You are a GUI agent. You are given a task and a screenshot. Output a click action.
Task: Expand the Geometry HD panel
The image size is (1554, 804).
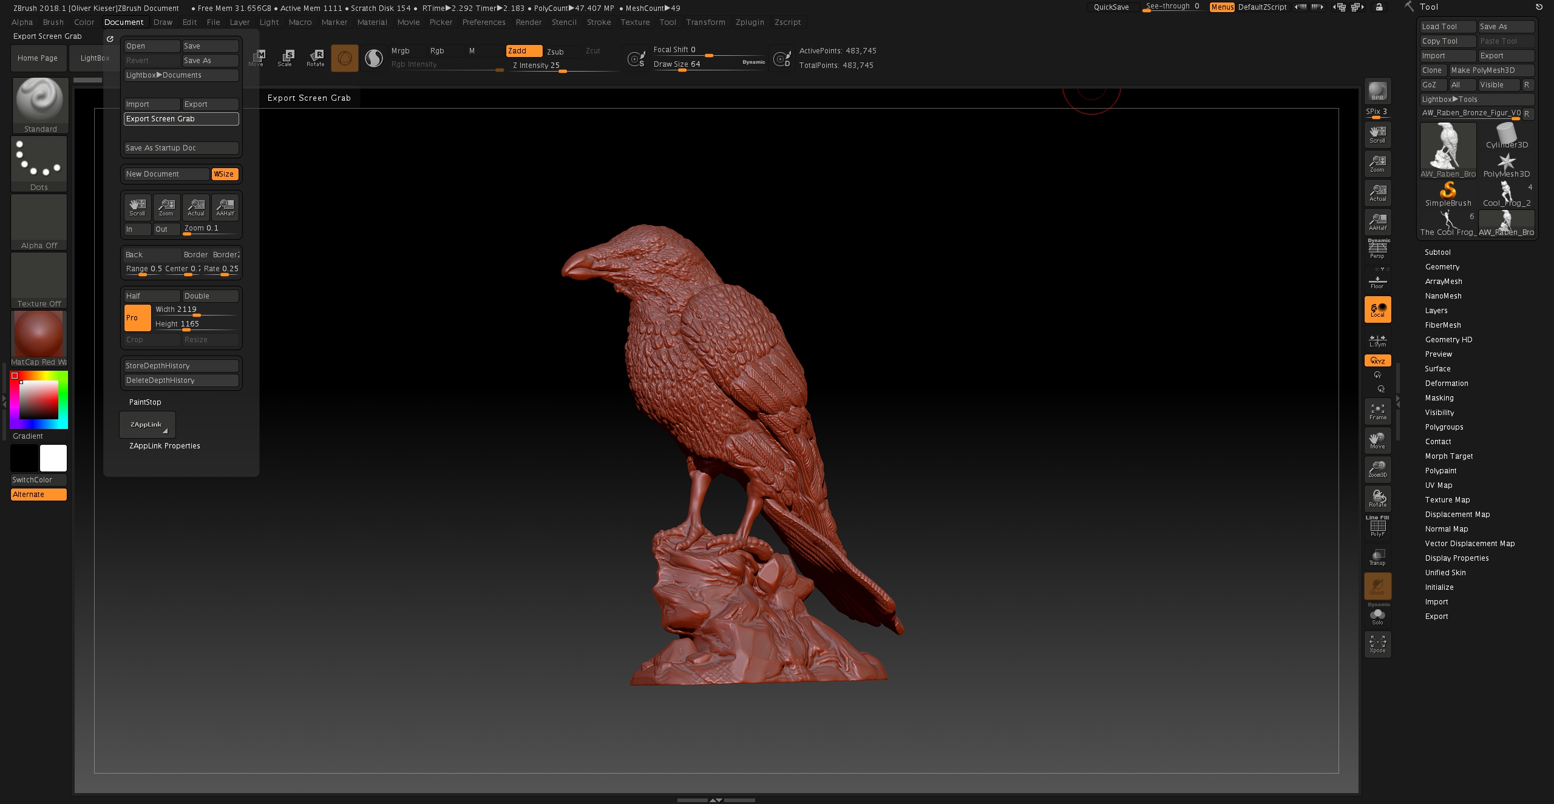(1448, 339)
